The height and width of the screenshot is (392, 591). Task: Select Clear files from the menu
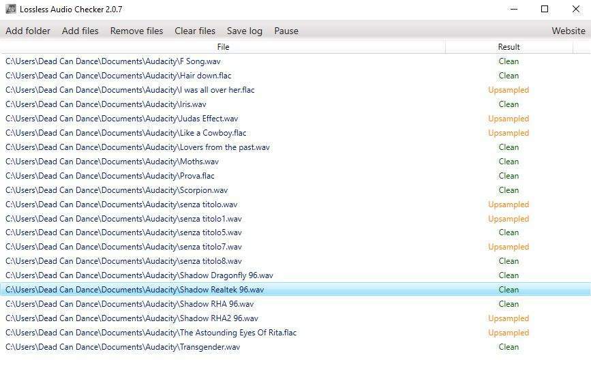coord(195,31)
